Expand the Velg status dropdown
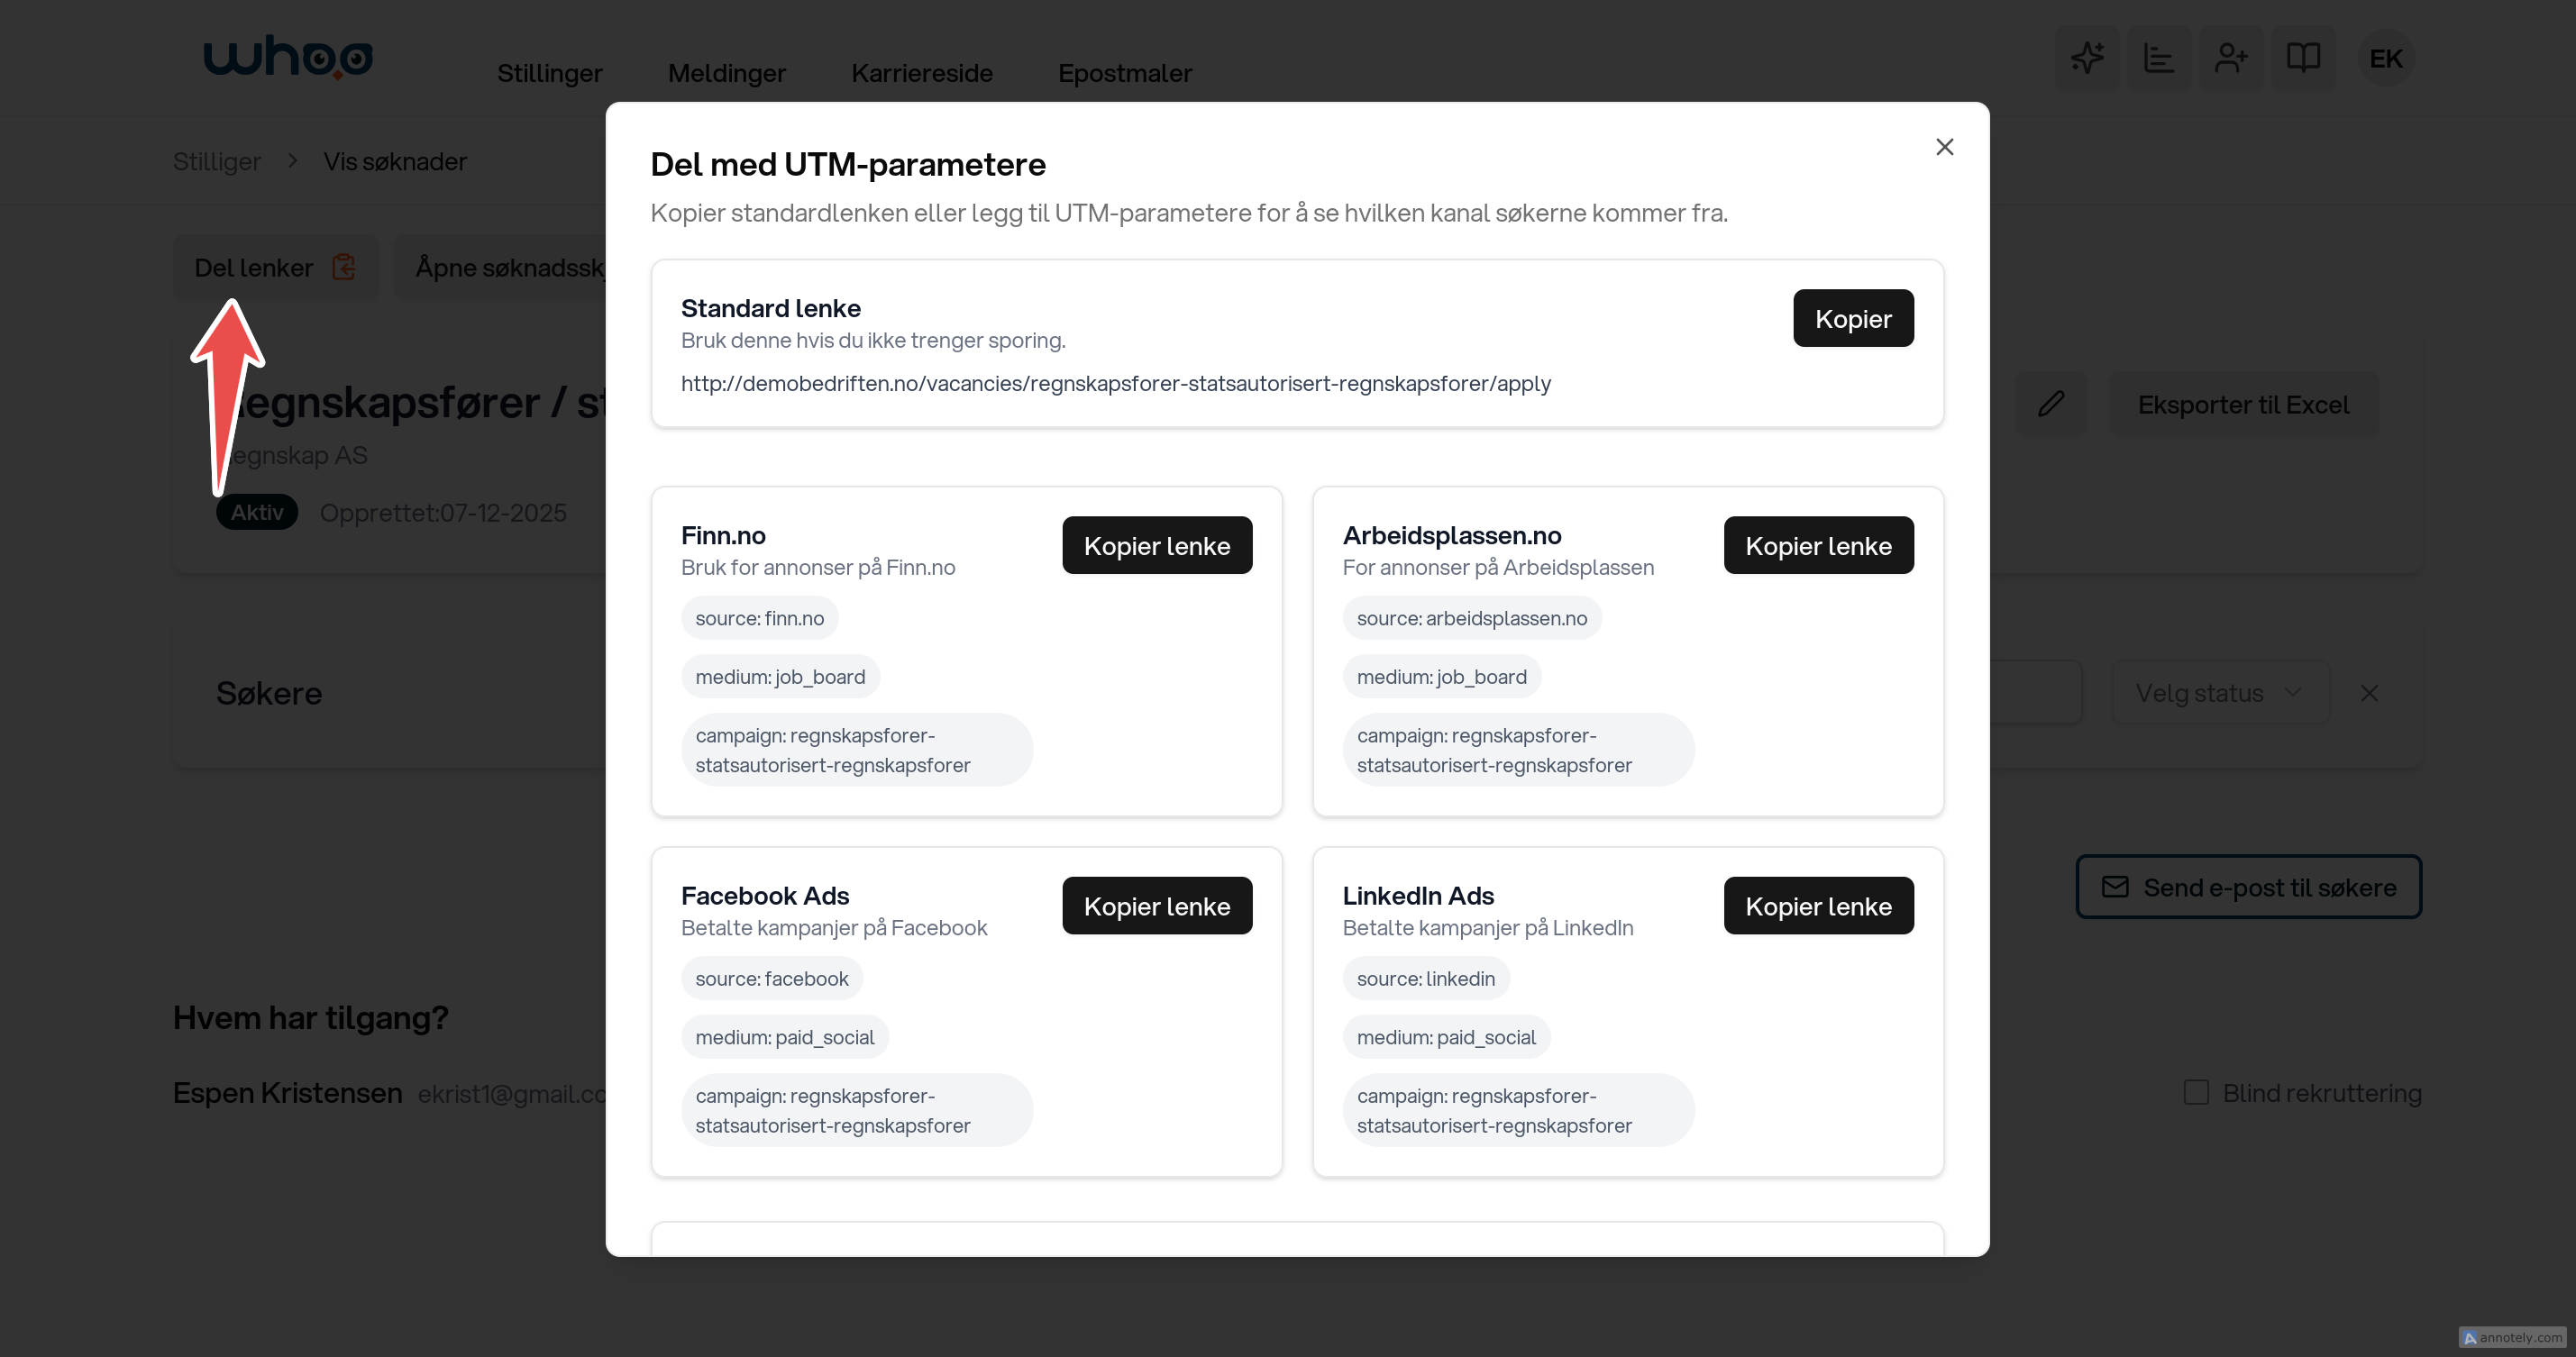 coord(2219,693)
